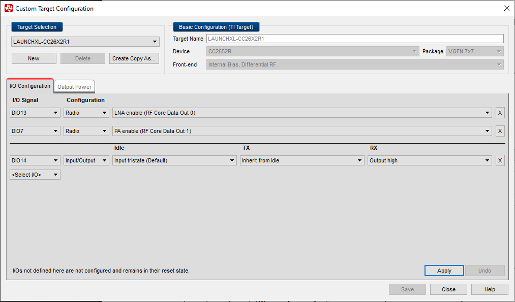Image resolution: width=515 pixels, height=302 pixels.
Task: Open the RX Output high dropdown
Action: click(x=430, y=161)
